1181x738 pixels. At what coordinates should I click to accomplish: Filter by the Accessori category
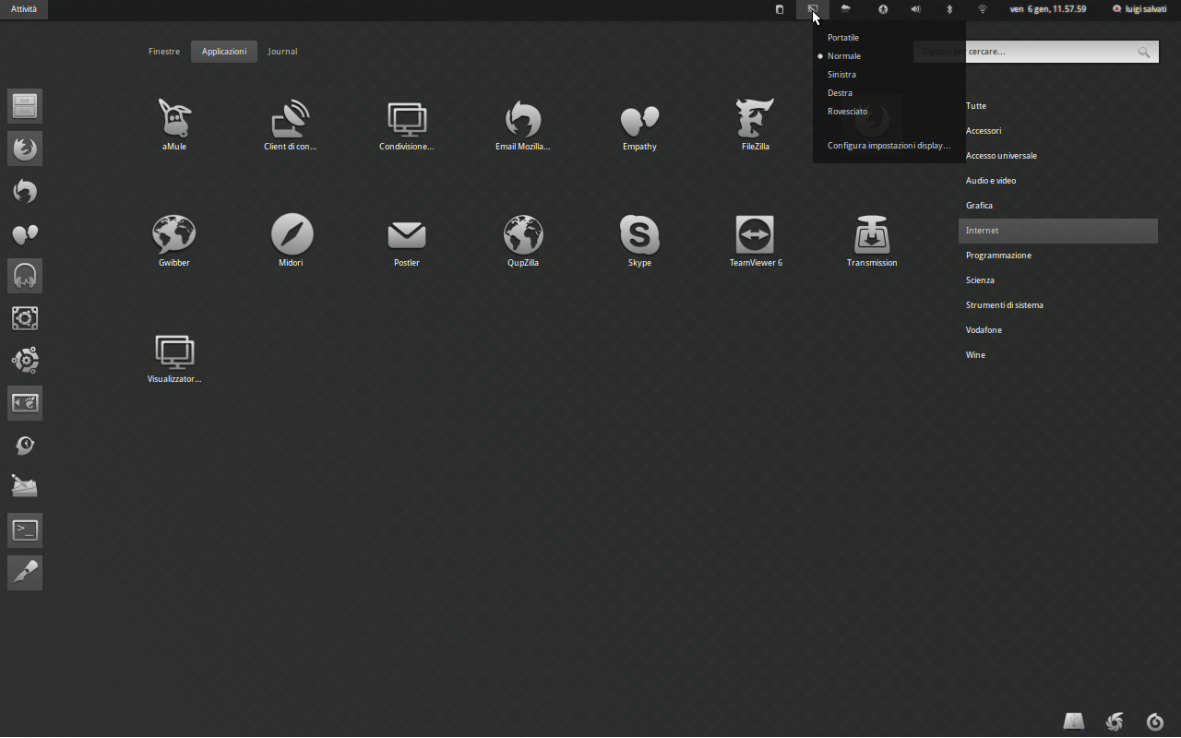1058,131
